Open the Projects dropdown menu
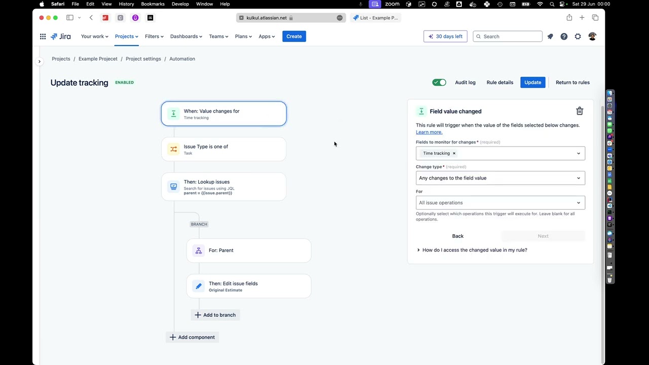The image size is (649, 365). (x=126, y=36)
